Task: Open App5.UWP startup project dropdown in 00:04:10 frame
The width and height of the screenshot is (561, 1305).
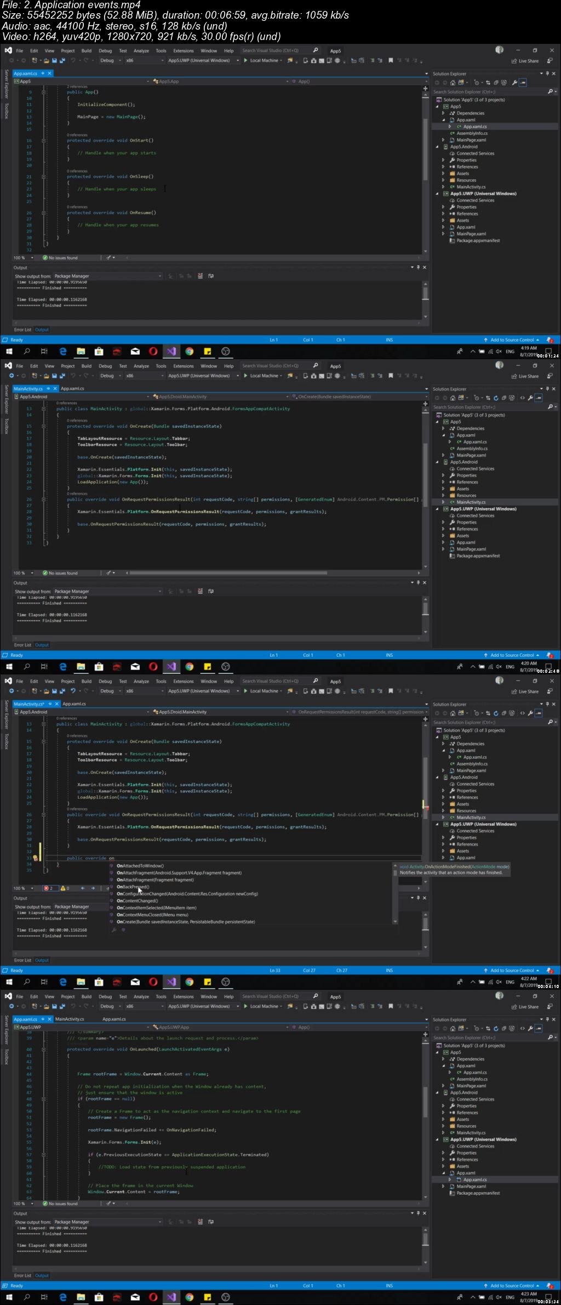Action: (204, 691)
